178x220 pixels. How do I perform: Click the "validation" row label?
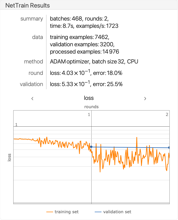31,84
